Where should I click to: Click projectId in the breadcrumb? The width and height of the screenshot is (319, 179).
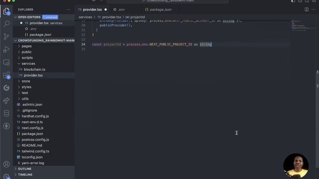click(x=138, y=17)
